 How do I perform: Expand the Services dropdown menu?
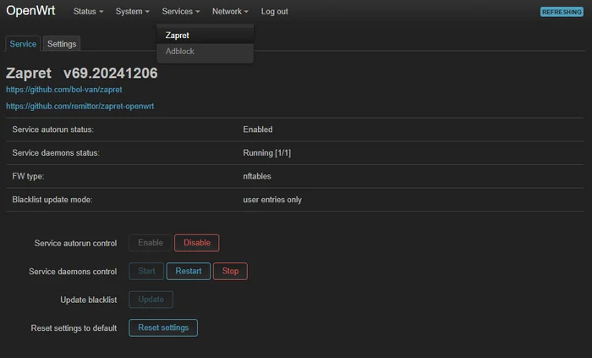click(181, 12)
